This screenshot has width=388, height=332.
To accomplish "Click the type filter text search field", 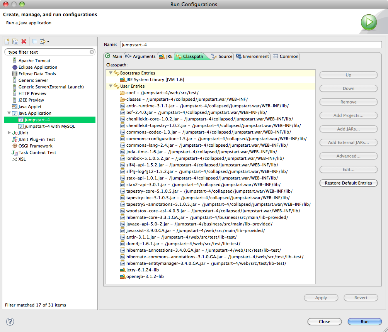I will (50, 52).
